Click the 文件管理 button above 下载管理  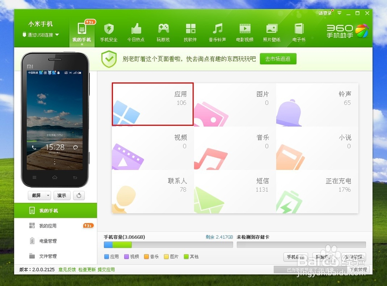click(x=354, y=257)
